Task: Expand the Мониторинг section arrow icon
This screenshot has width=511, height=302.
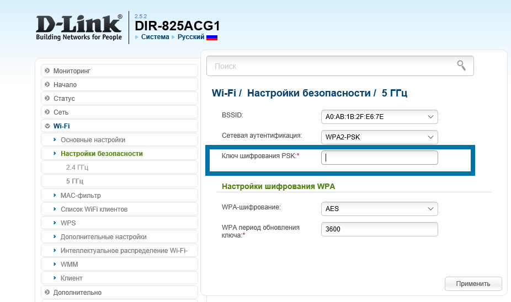Action: point(47,71)
